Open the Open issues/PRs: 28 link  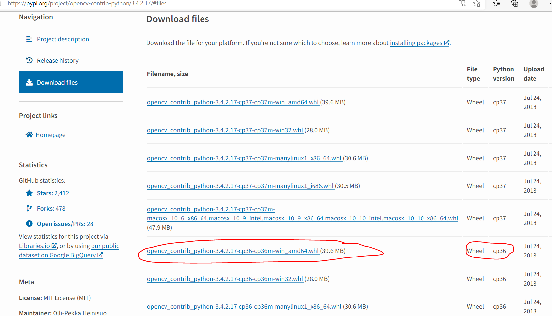(x=65, y=224)
